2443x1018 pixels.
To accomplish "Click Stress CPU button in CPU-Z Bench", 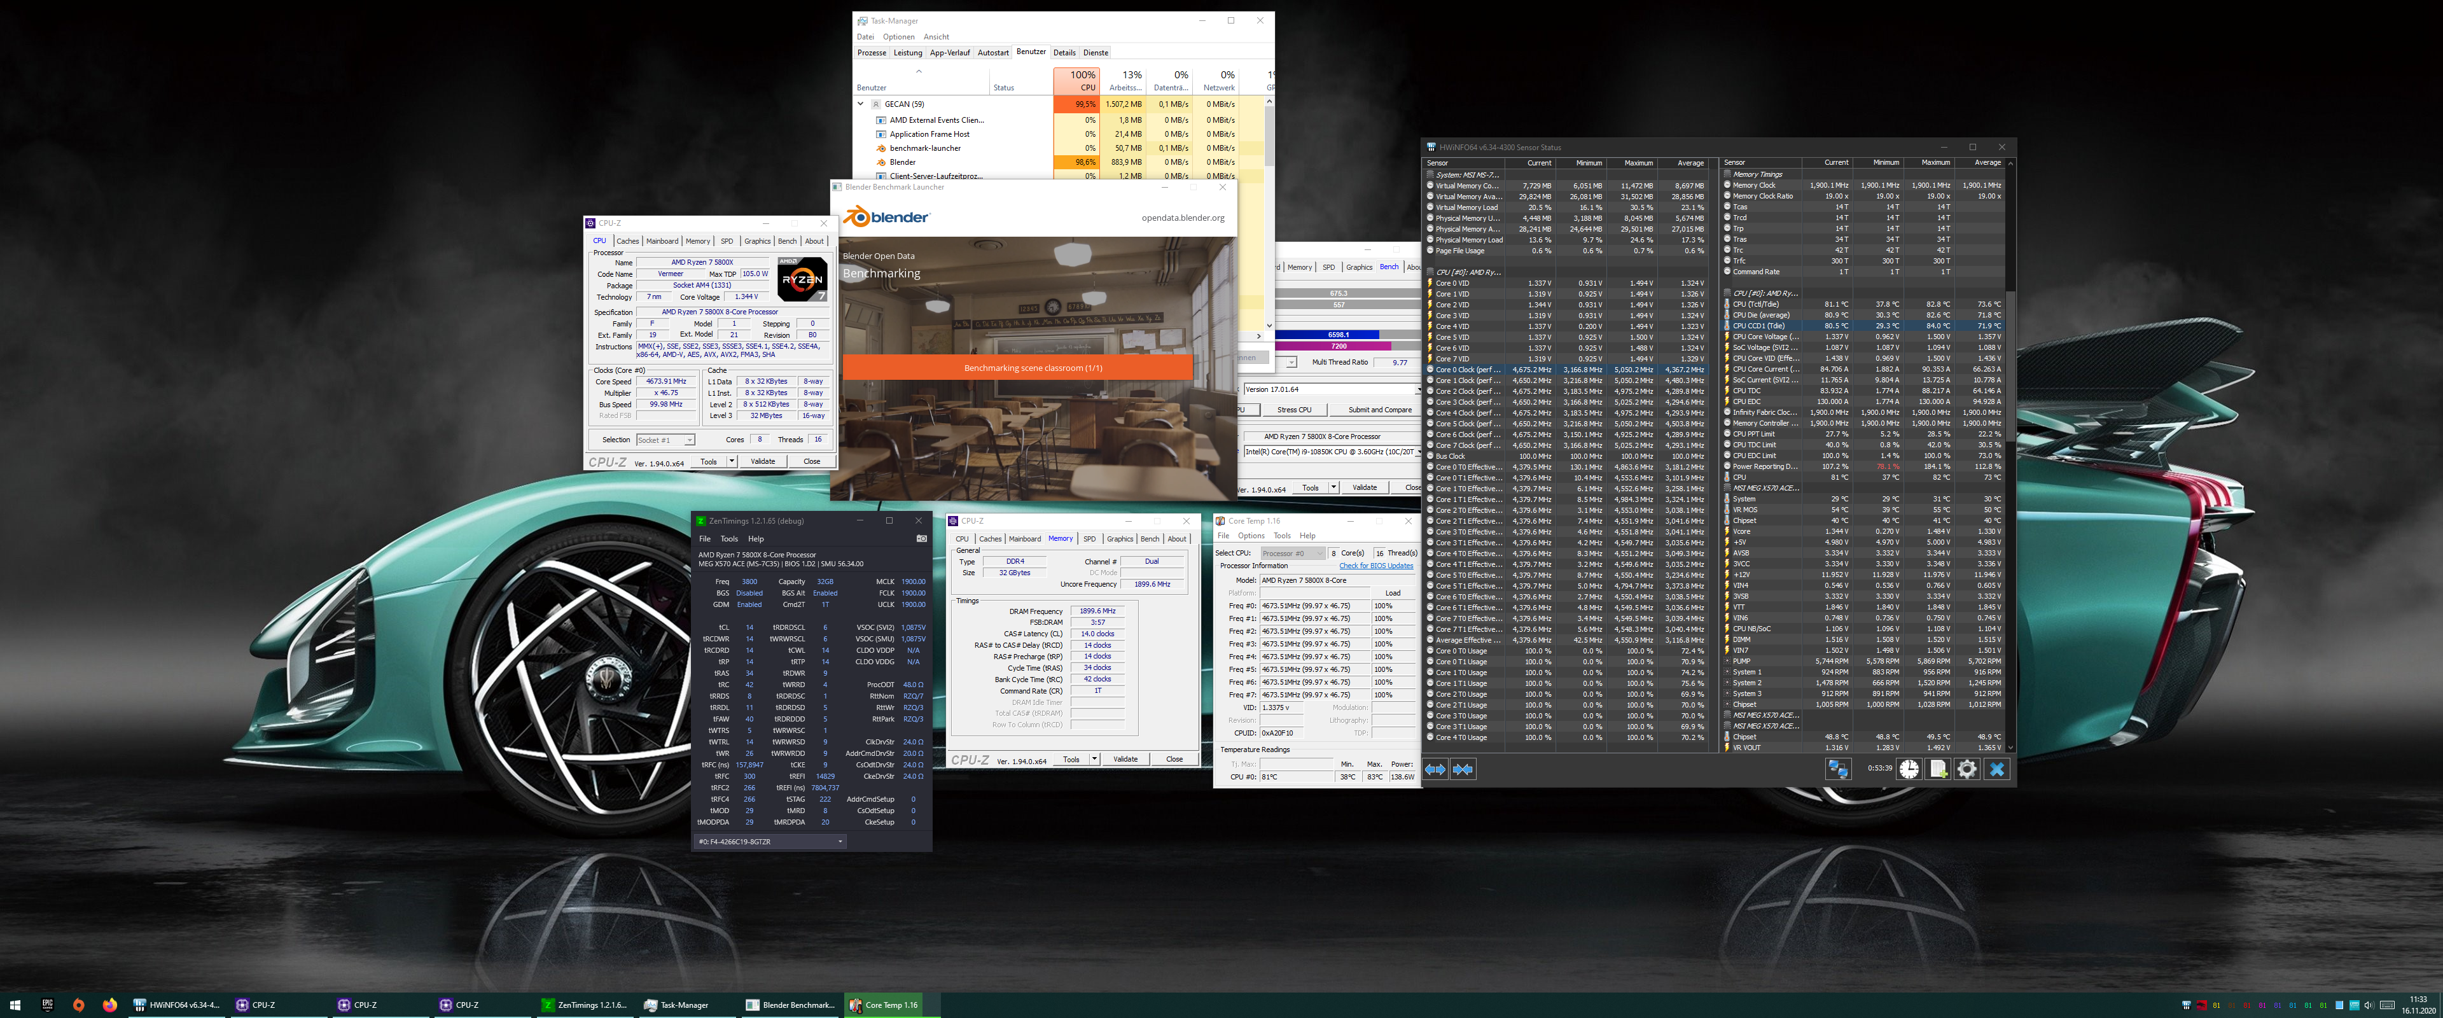I will tap(1295, 410).
